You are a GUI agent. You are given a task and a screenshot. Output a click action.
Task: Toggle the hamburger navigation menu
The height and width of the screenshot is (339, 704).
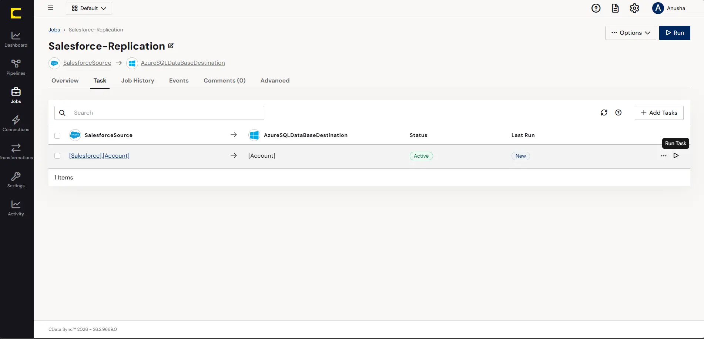pyautogui.click(x=51, y=8)
